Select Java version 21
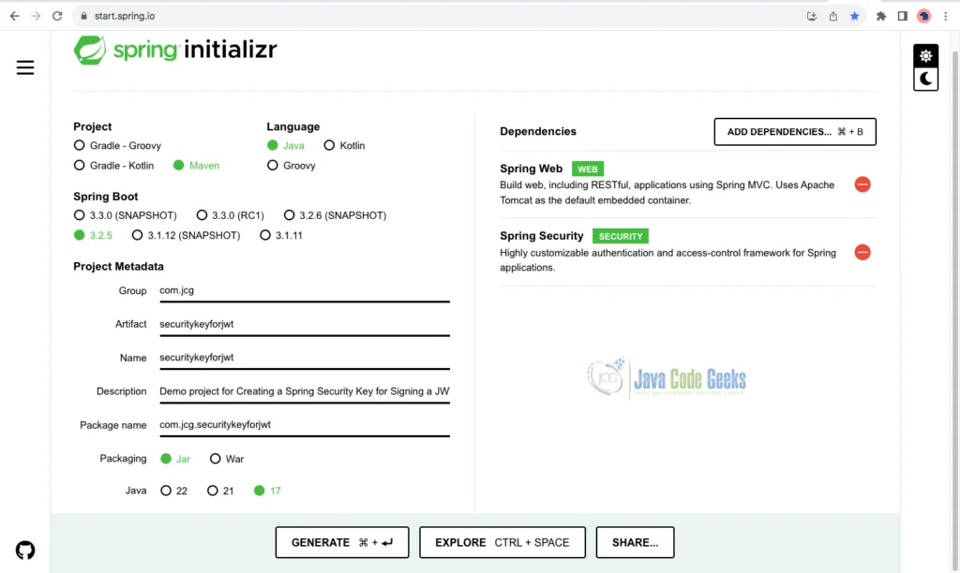Viewport: 960px width, 573px height. (220, 491)
